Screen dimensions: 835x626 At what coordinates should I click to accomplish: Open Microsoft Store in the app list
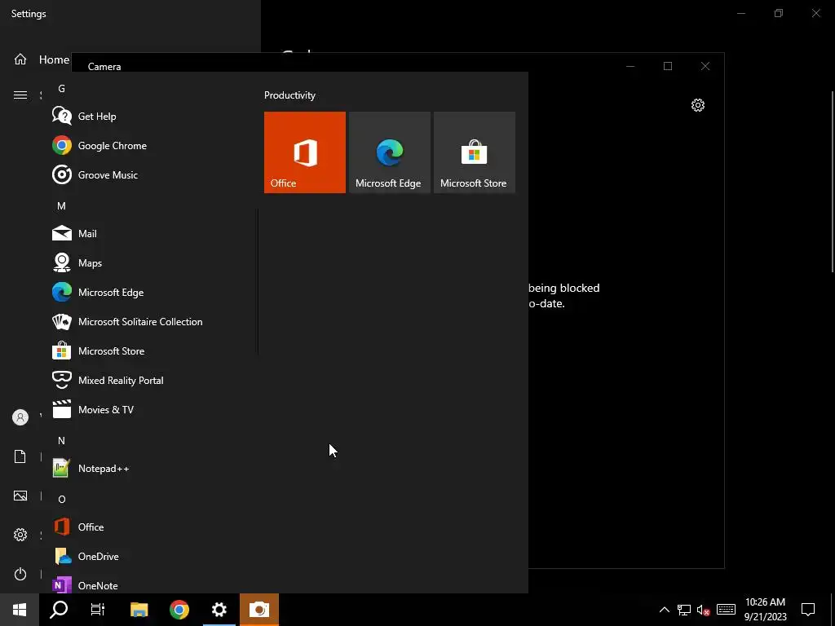(x=149, y=350)
